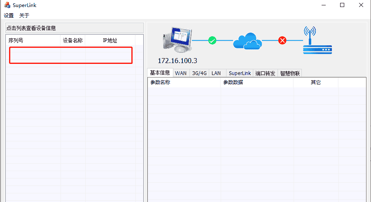Switch to the WAN tab
Screen dimensions: 371x202
coord(181,73)
